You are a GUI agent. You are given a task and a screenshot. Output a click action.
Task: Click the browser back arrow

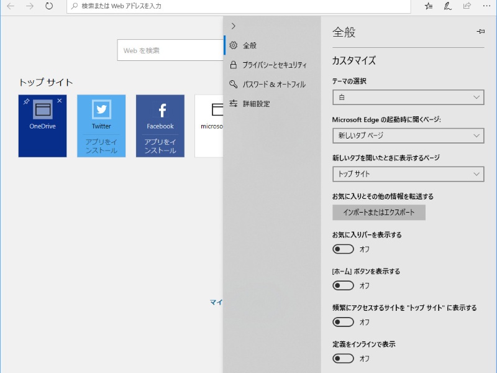pos(9,7)
